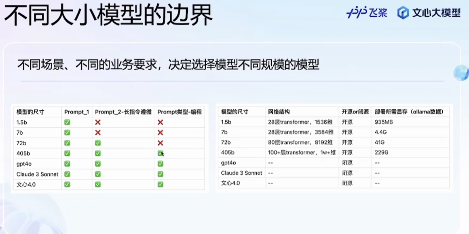This screenshot has width=469, height=234.
Task: Click the 显存 dashes in the 文心4.0 row
Action: click(x=377, y=183)
